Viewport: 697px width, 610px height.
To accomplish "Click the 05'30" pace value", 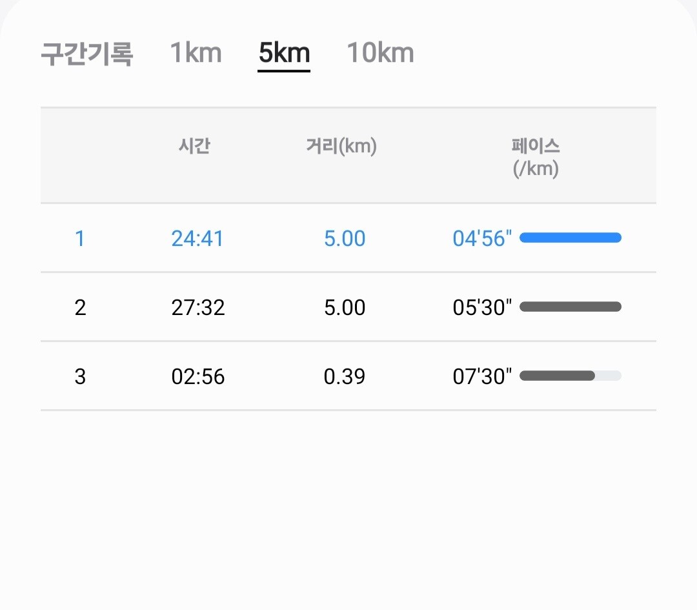I will tap(482, 307).
